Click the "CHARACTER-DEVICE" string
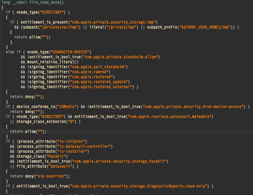Screen dimensions: 253x195 click(x=70, y=52)
